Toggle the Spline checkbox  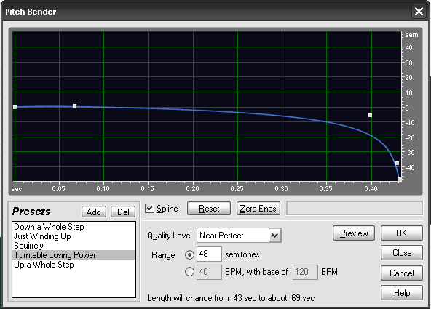[x=149, y=209]
